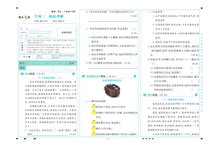Click the title 专项三 阅读理解
The width and height of the screenshot is (218, 154).
(49, 16)
